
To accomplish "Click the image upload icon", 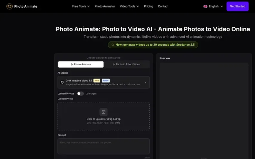I will point(103,112).
